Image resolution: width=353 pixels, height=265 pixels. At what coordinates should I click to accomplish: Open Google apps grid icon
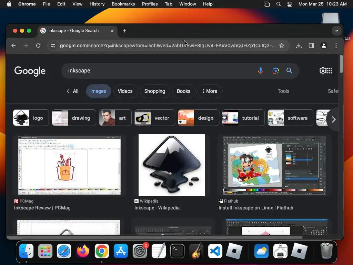[329, 71]
